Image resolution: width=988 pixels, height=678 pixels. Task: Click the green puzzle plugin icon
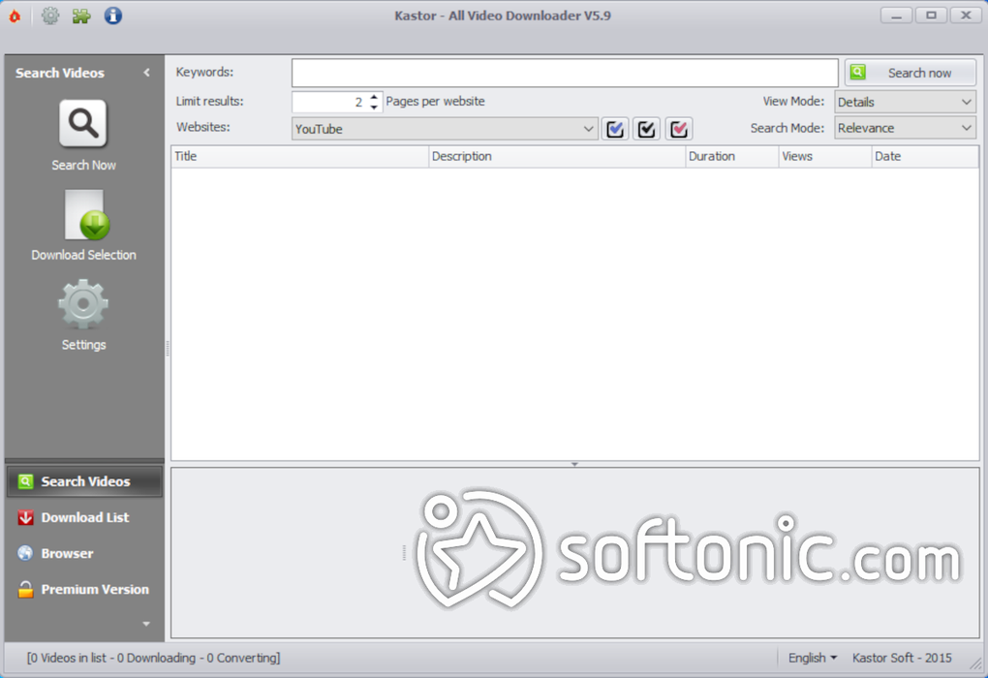pos(81,15)
